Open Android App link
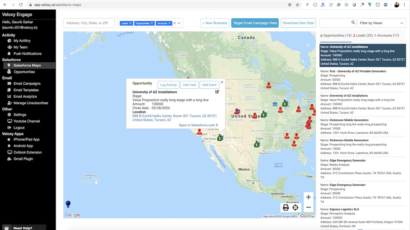The width and height of the screenshot is (410, 230). 23,146
